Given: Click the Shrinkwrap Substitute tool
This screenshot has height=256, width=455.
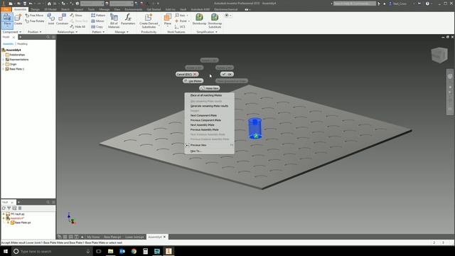Looking at the screenshot, I should [215, 21].
